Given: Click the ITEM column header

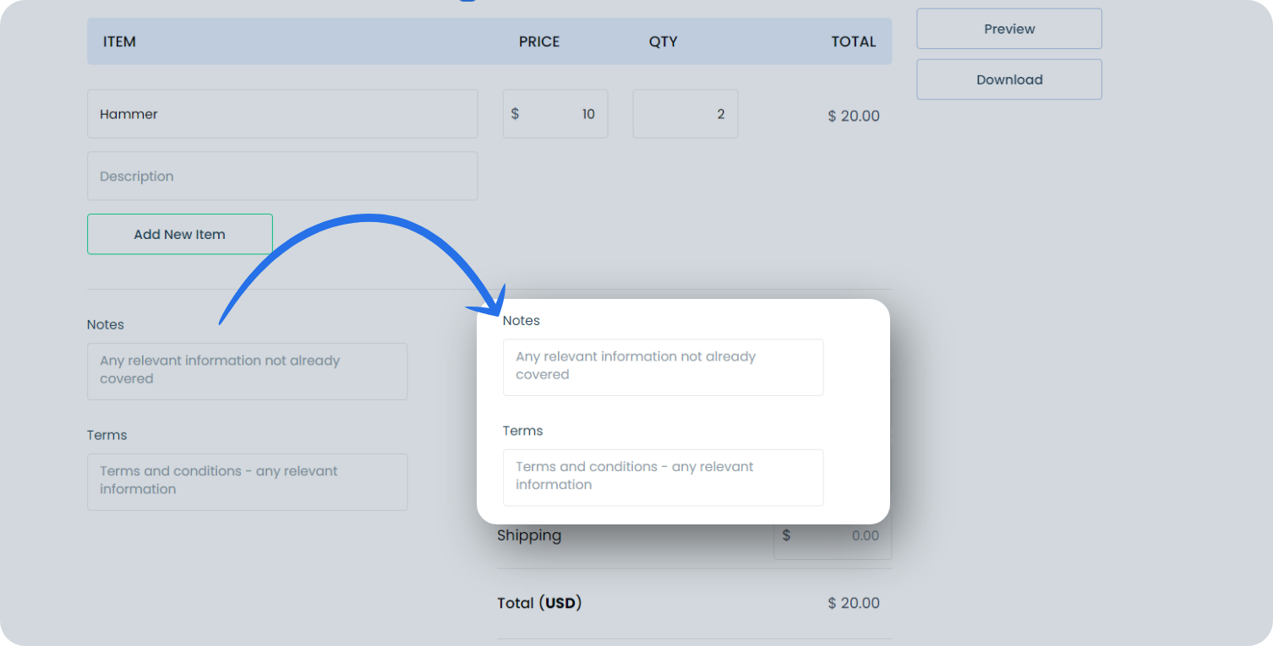Looking at the screenshot, I should 119,41.
